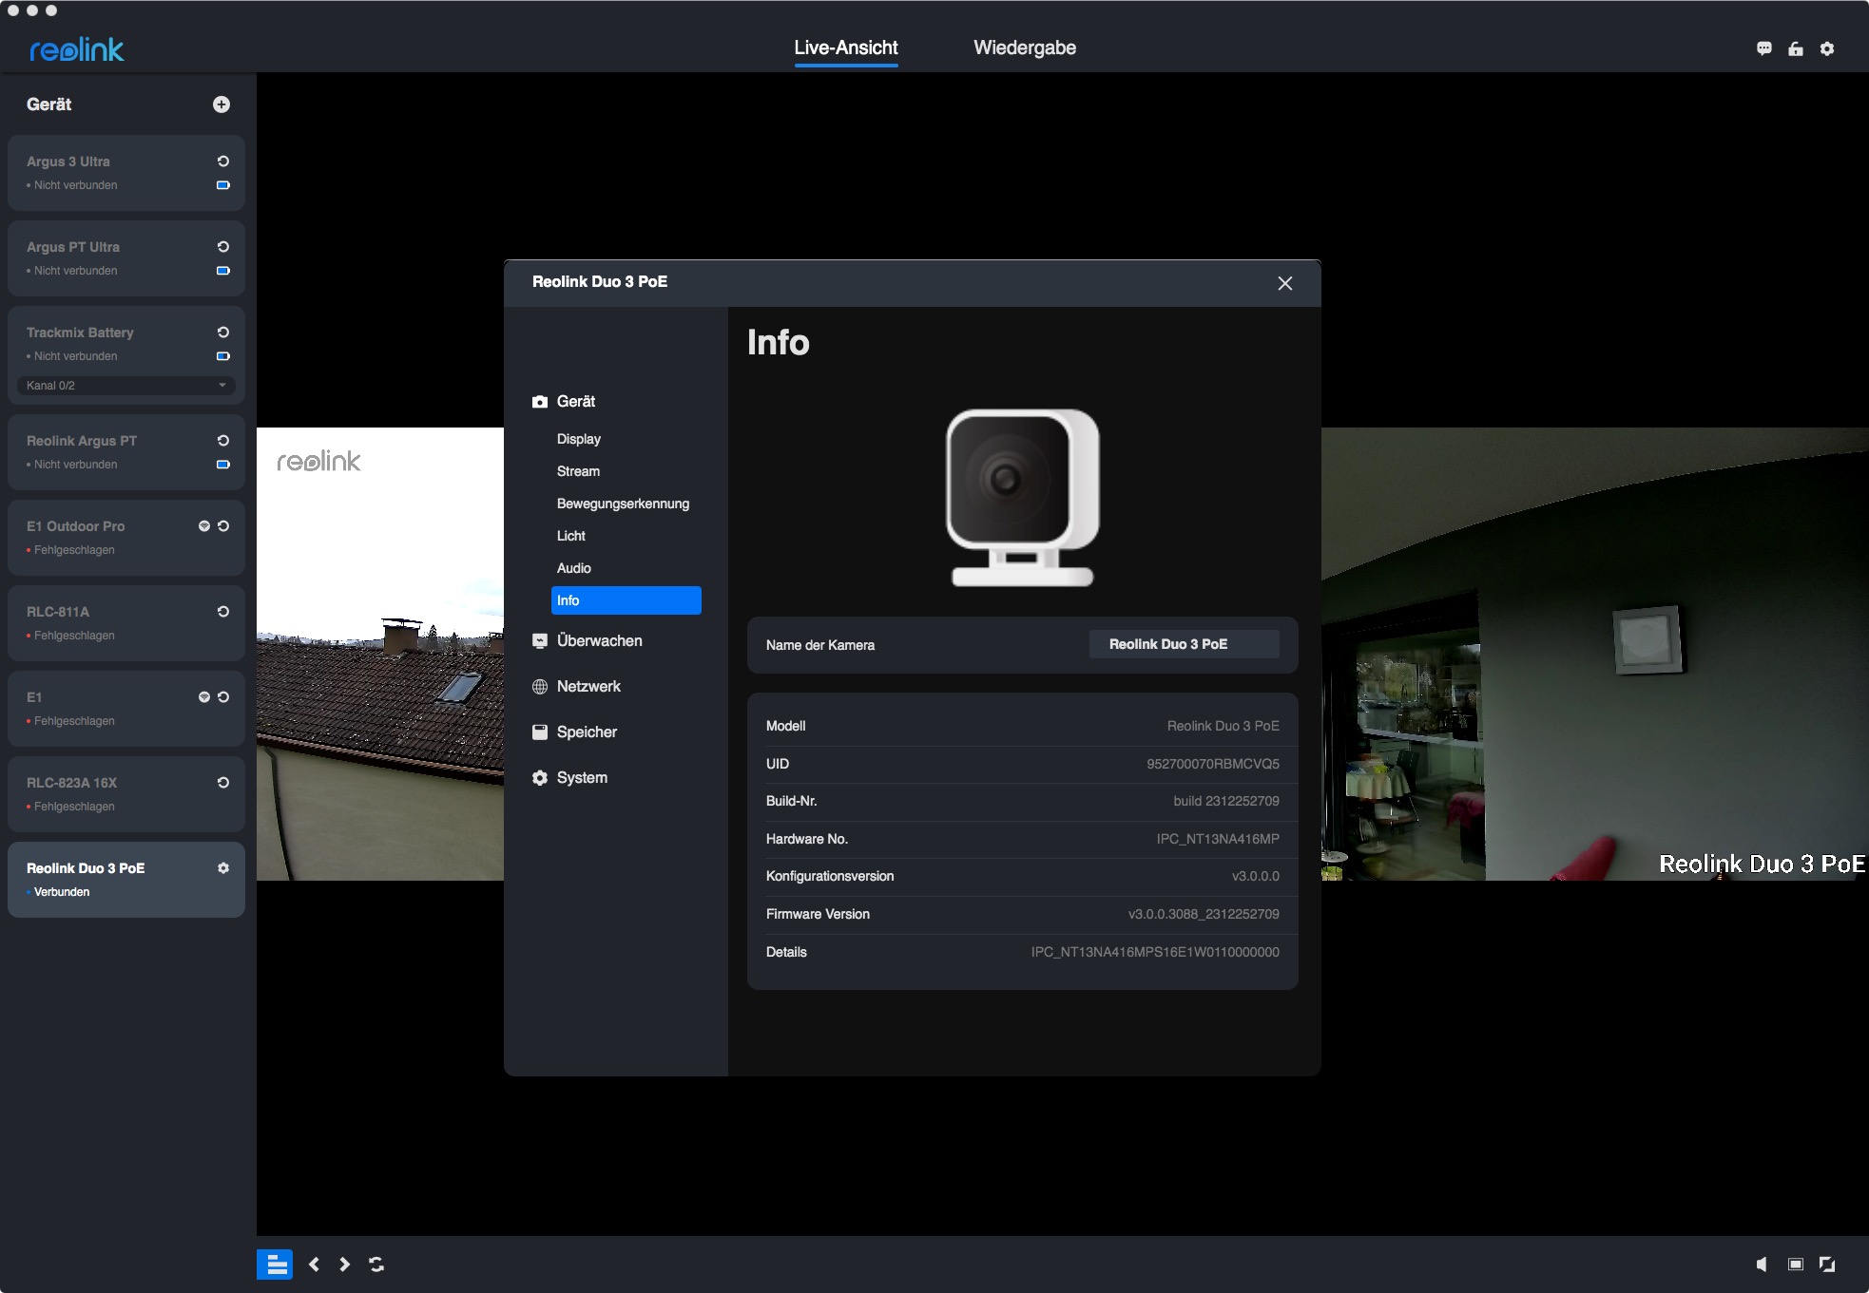Expand the Netzwerk settings section

pos(588,687)
